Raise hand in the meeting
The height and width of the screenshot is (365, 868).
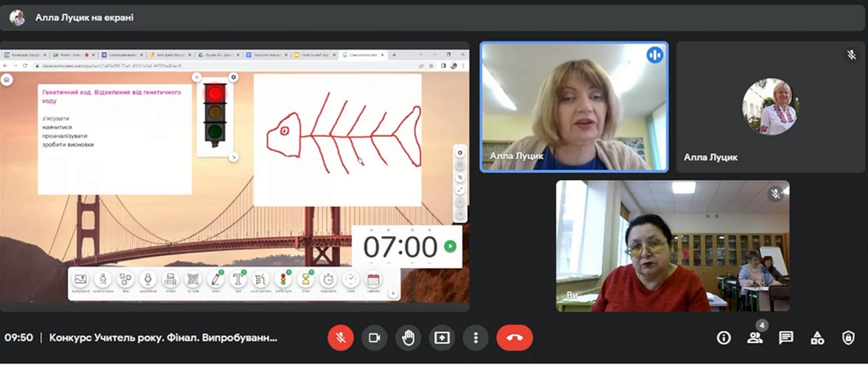408,338
